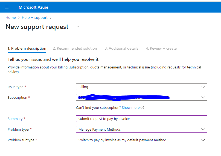Viewport: 221px width, 156px height.
Task: Navigate to Help + support breadcrumb
Action: (35, 17)
